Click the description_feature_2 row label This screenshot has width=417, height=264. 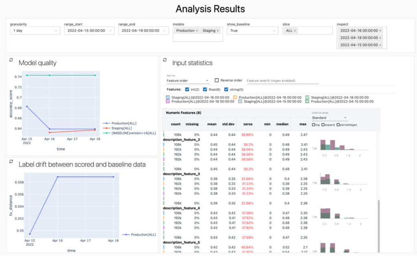[x=181, y=140]
